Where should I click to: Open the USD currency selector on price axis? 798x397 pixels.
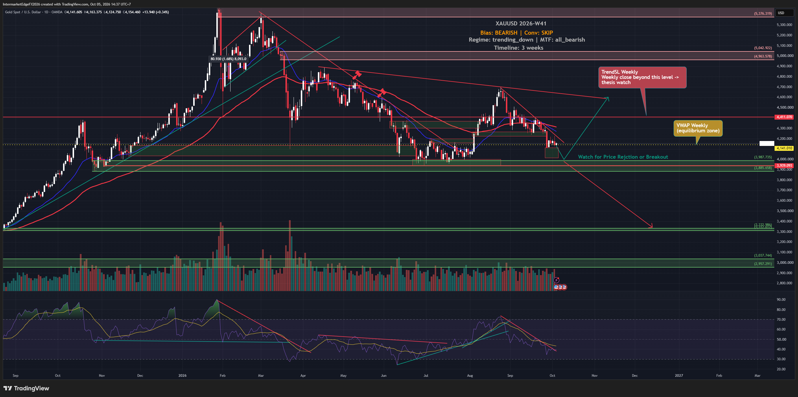tap(785, 13)
